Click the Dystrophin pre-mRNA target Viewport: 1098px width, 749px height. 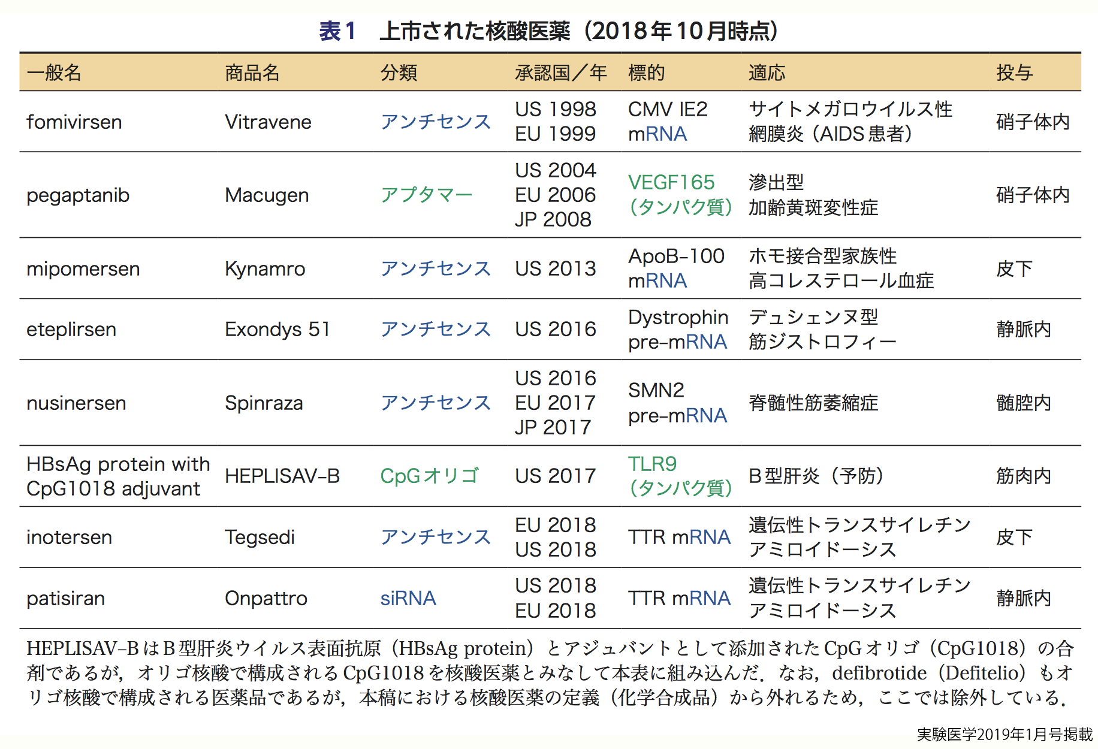pyautogui.click(x=678, y=330)
